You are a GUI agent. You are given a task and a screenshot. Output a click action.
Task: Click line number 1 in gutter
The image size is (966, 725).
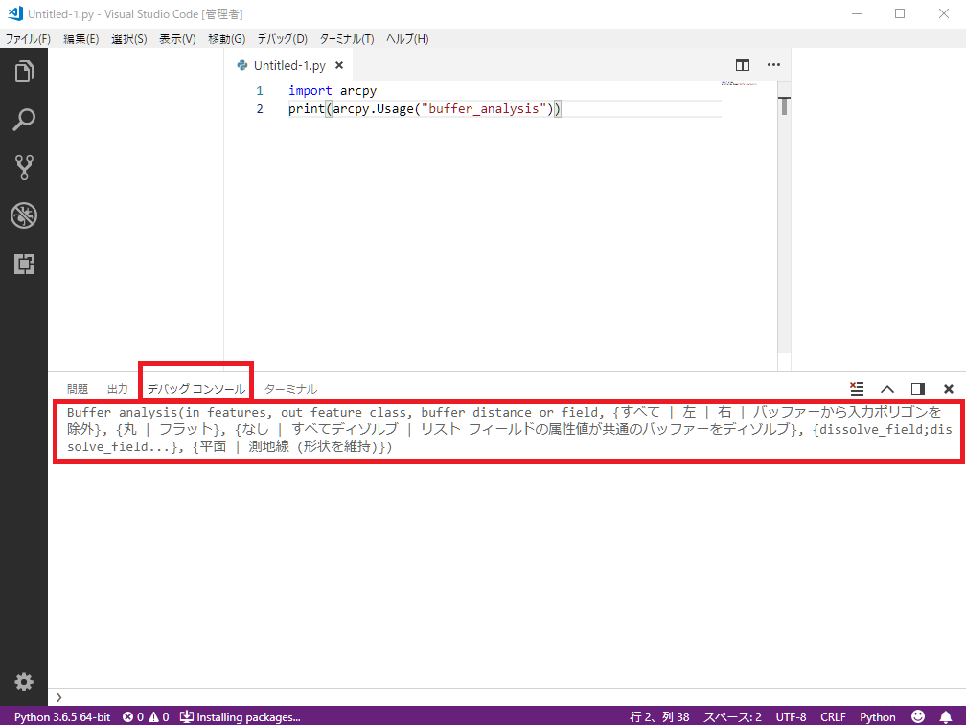click(260, 90)
